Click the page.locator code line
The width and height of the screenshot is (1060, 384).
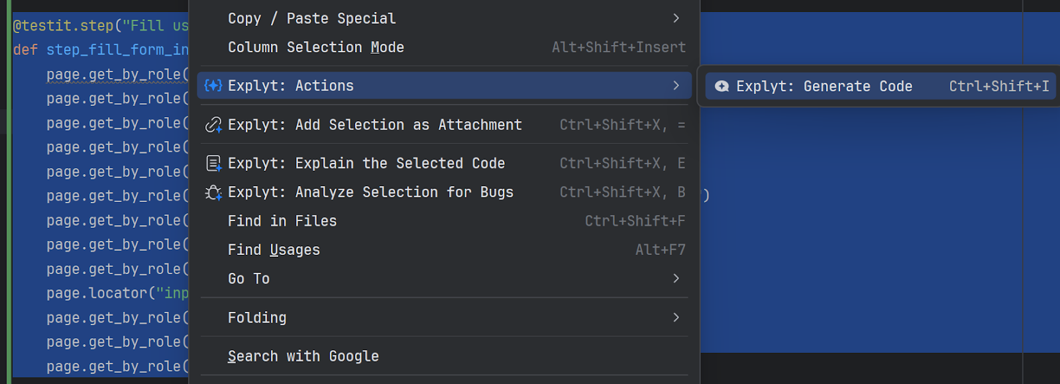[117, 293]
